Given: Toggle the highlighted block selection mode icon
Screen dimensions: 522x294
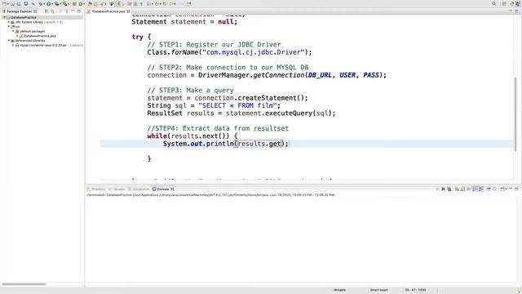Looking at the screenshot, I should click(117, 4).
